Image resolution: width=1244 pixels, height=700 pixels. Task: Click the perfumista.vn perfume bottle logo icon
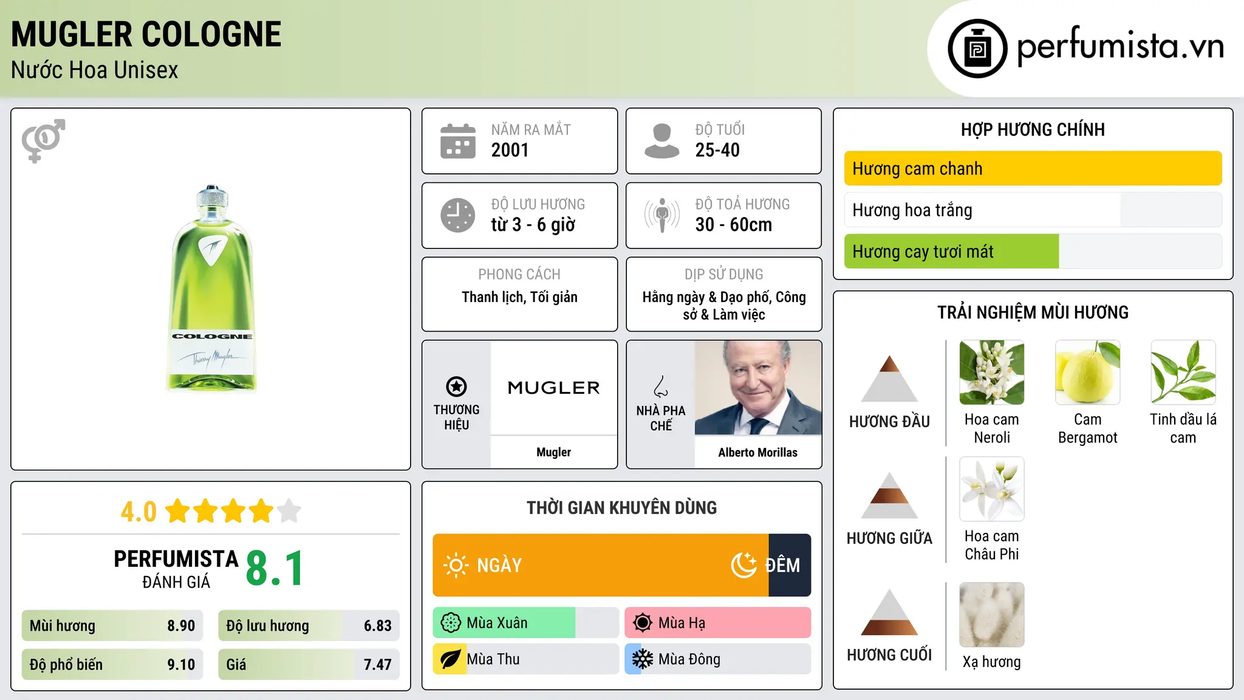click(x=977, y=49)
